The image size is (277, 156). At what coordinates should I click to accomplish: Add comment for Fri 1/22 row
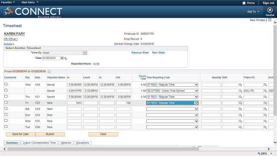6,102
